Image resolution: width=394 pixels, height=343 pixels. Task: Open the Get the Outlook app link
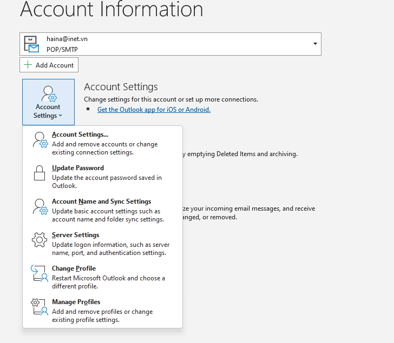click(x=154, y=110)
